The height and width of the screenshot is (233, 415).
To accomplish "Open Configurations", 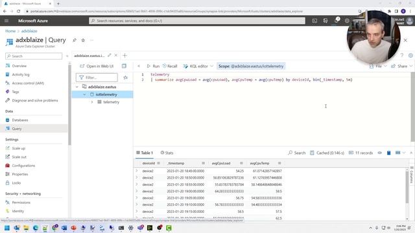I will click(x=23, y=166).
